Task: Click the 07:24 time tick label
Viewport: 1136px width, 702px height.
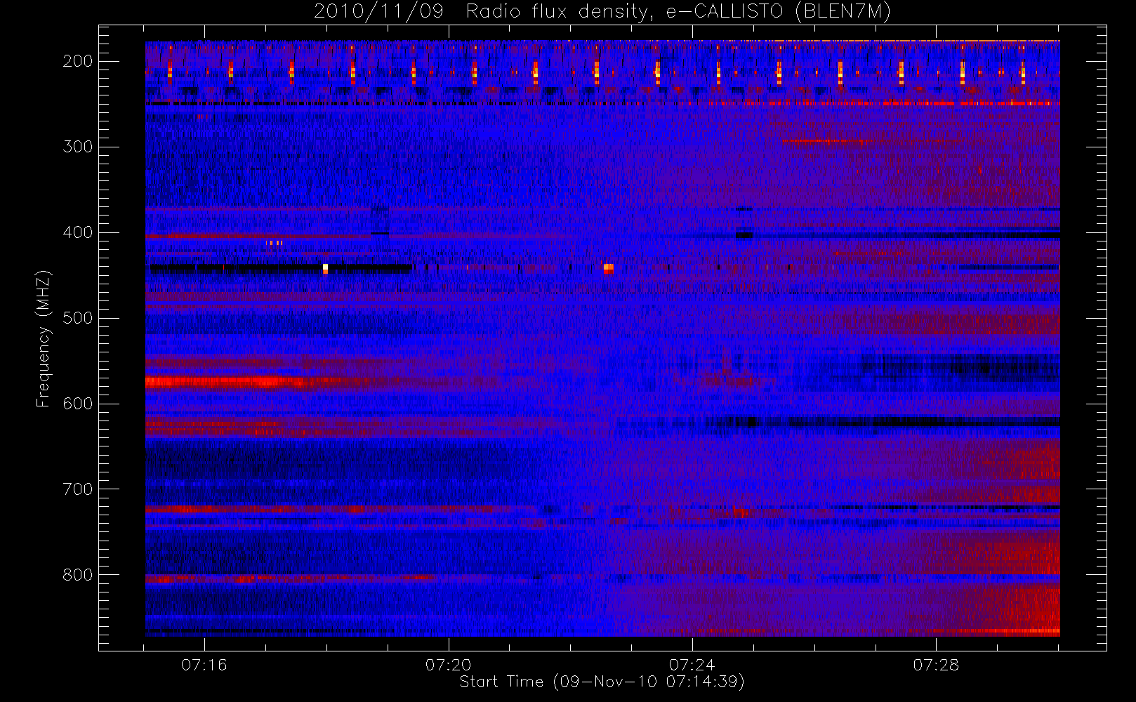Action: click(692, 665)
